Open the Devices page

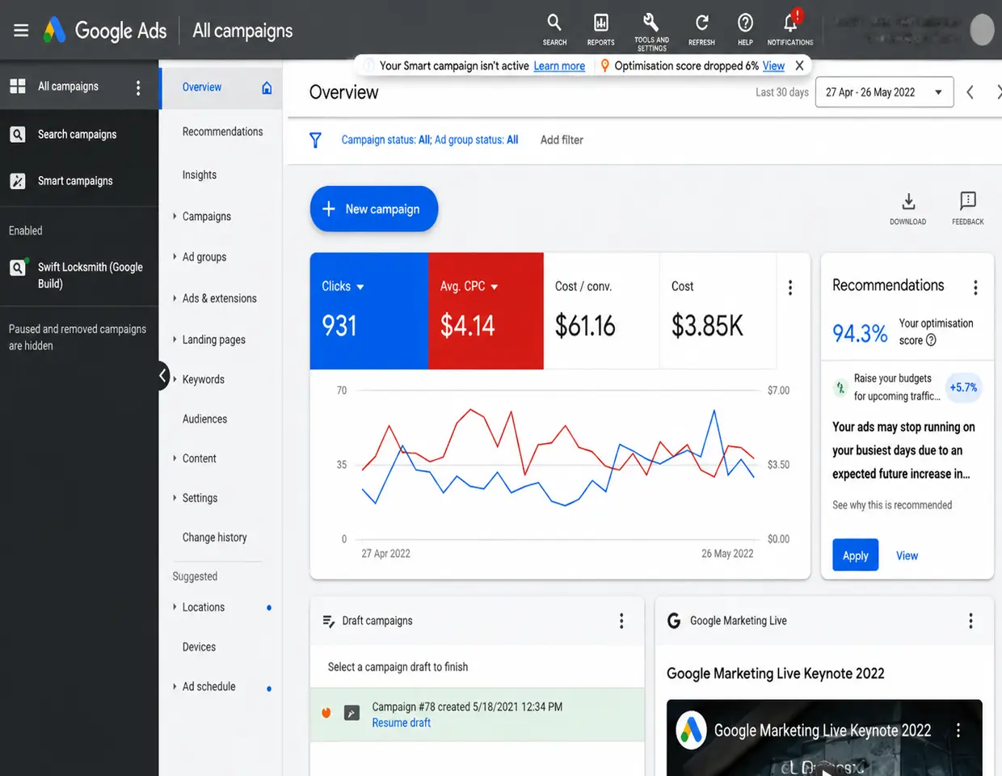coord(199,647)
